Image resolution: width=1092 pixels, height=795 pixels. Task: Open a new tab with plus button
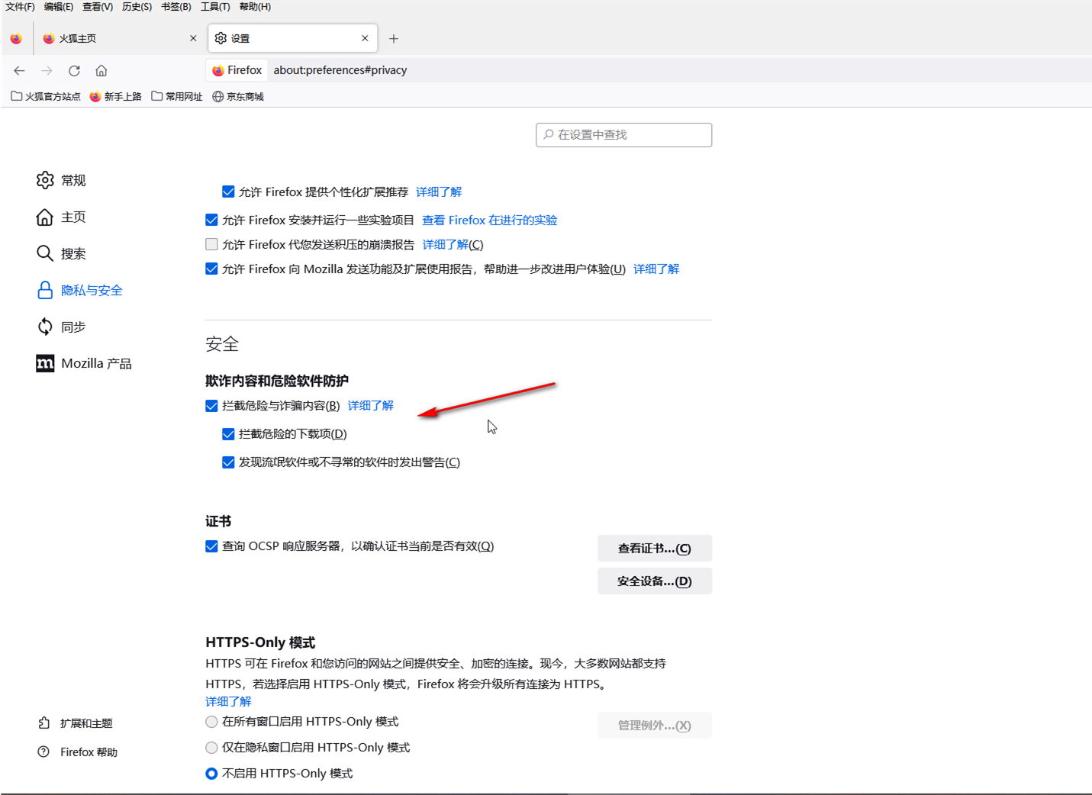pyautogui.click(x=394, y=38)
